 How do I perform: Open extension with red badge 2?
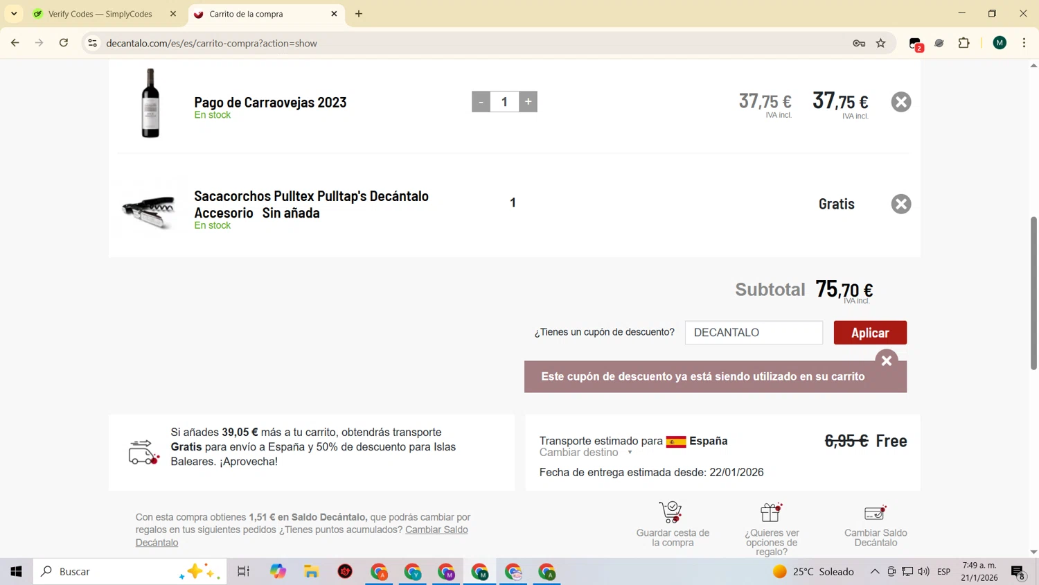coord(916,44)
